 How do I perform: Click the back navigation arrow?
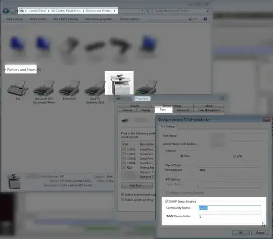click(x=6, y=11)
